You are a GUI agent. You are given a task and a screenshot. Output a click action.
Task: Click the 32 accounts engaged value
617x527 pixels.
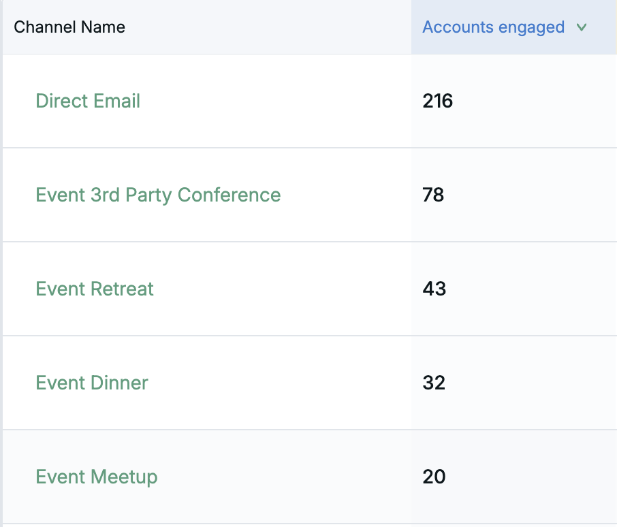click(434, 383)
